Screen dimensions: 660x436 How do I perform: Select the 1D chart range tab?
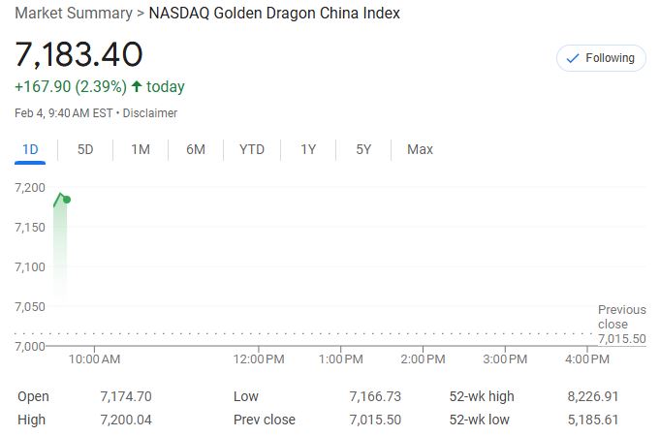pyautogui.click(x=30, y=149)
